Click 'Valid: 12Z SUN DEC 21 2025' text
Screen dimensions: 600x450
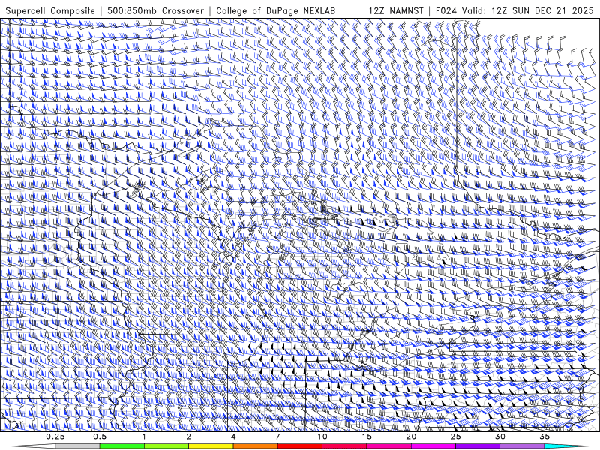pos(528,10)
